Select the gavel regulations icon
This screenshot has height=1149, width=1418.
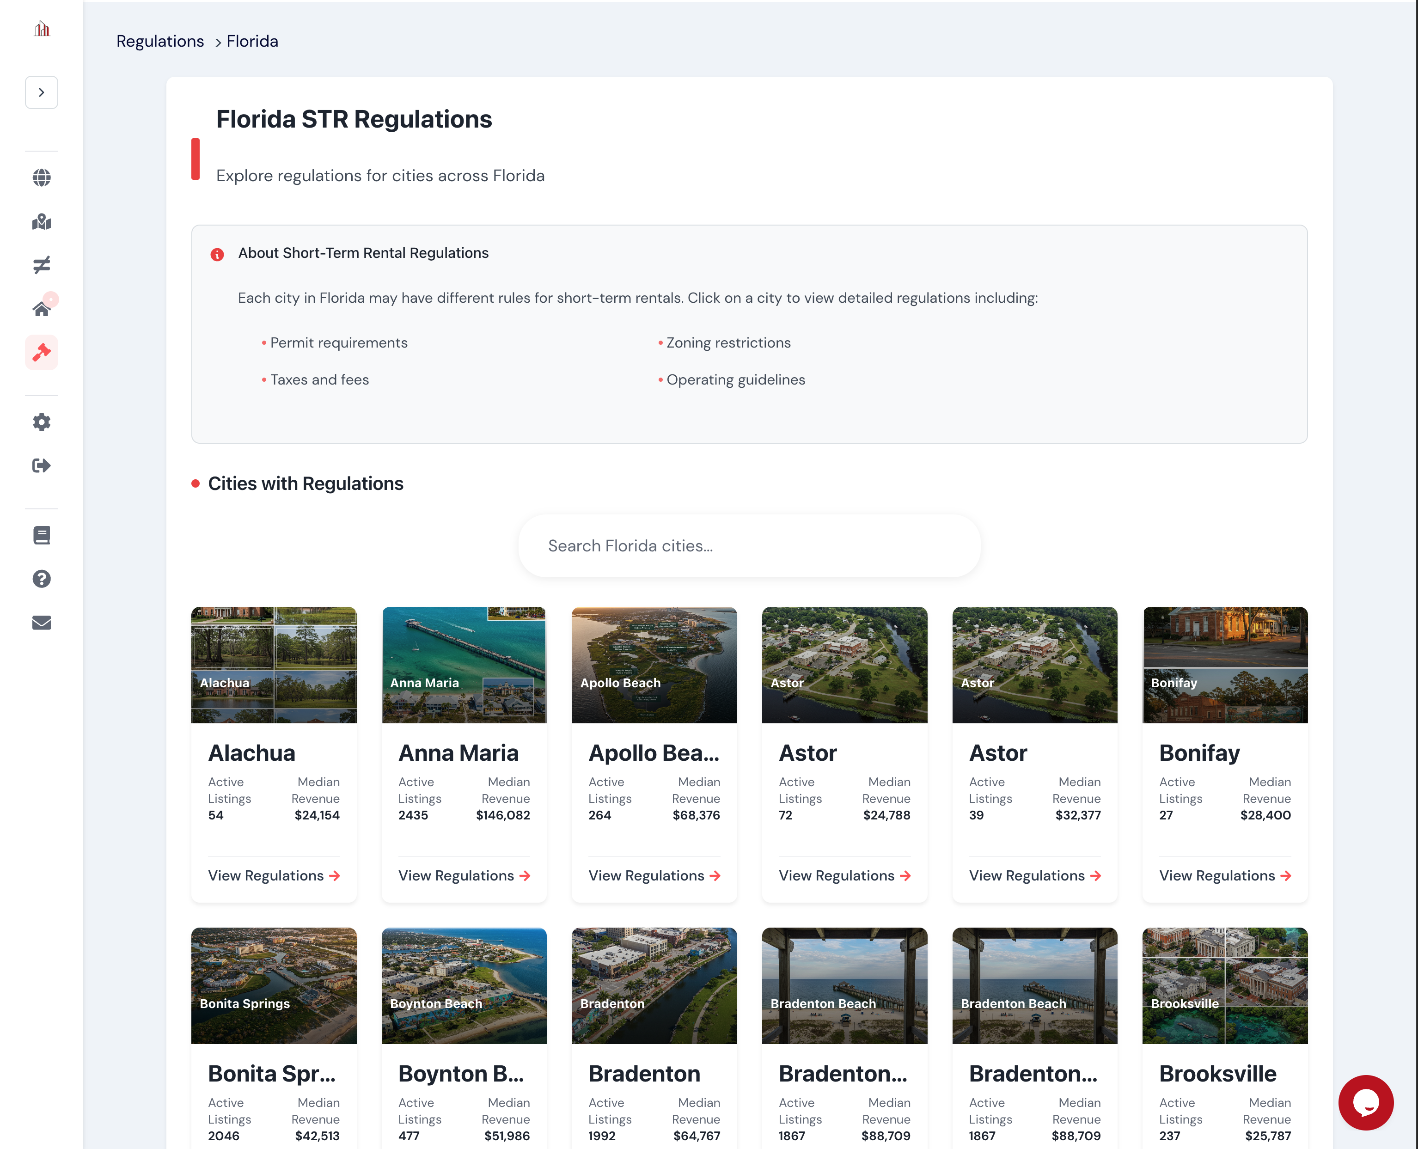(41, 352)
